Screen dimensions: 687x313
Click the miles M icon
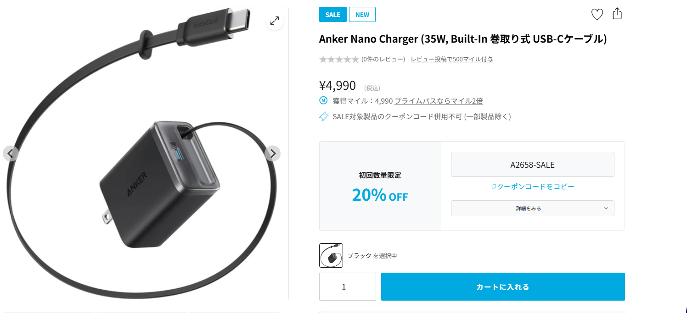click(x=323, y=100)
